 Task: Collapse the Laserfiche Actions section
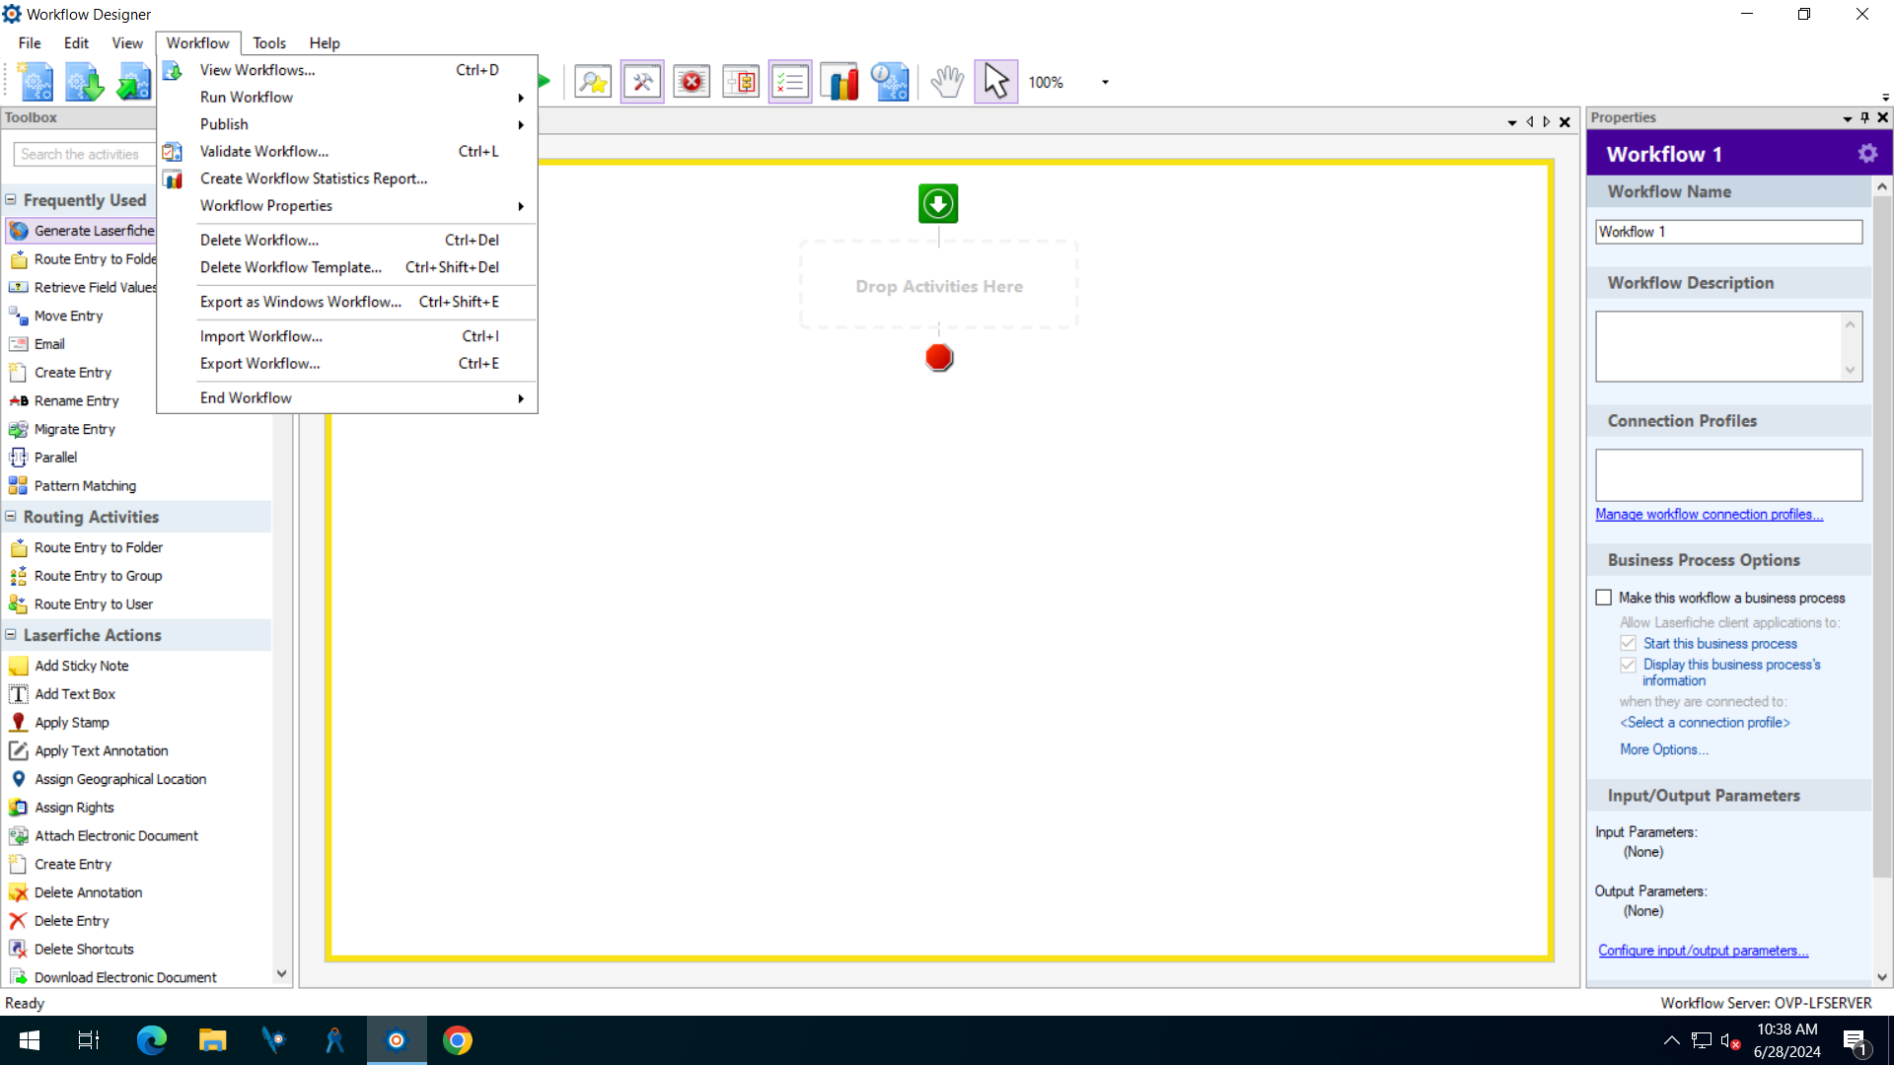coord(11,635)
